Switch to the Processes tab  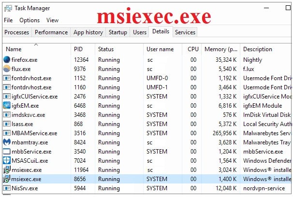pyautogui.click(x=17, y=32)
